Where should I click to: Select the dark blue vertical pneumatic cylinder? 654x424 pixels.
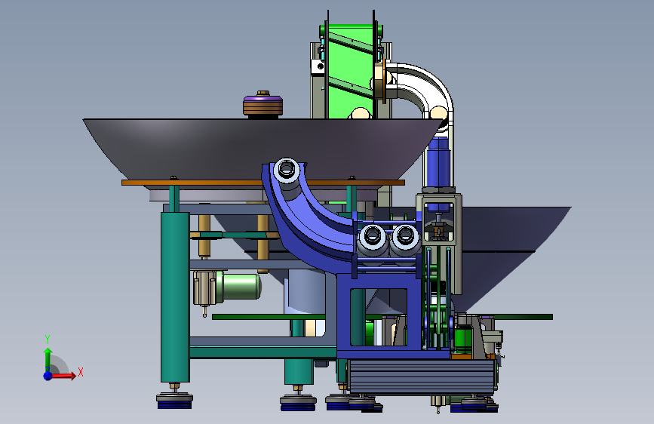(439, 163)
